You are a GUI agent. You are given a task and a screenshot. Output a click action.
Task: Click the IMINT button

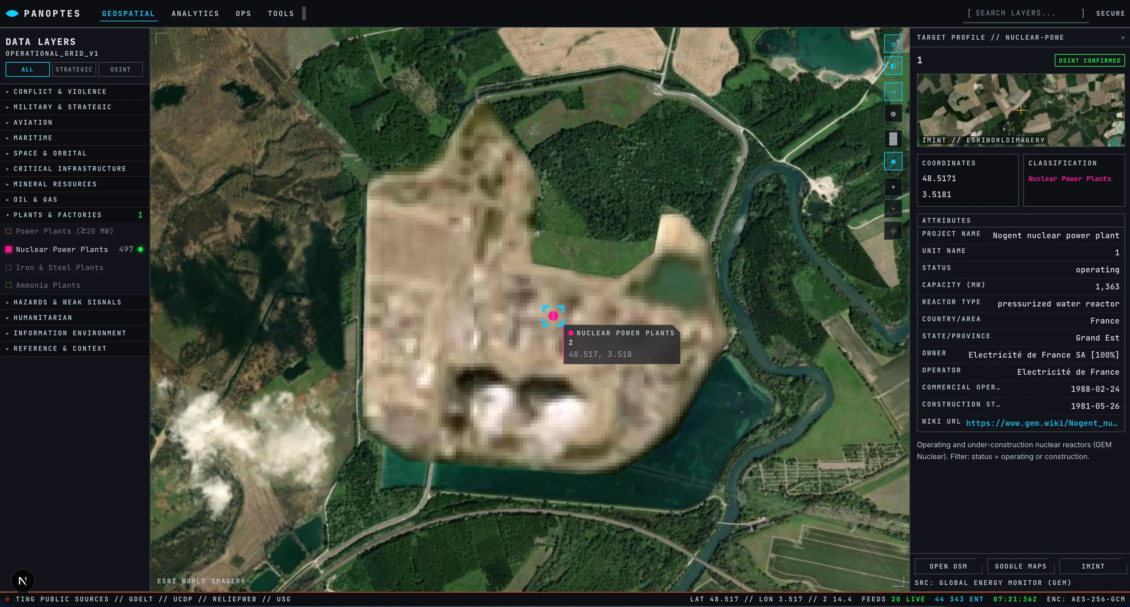(x=1093, y=566)
